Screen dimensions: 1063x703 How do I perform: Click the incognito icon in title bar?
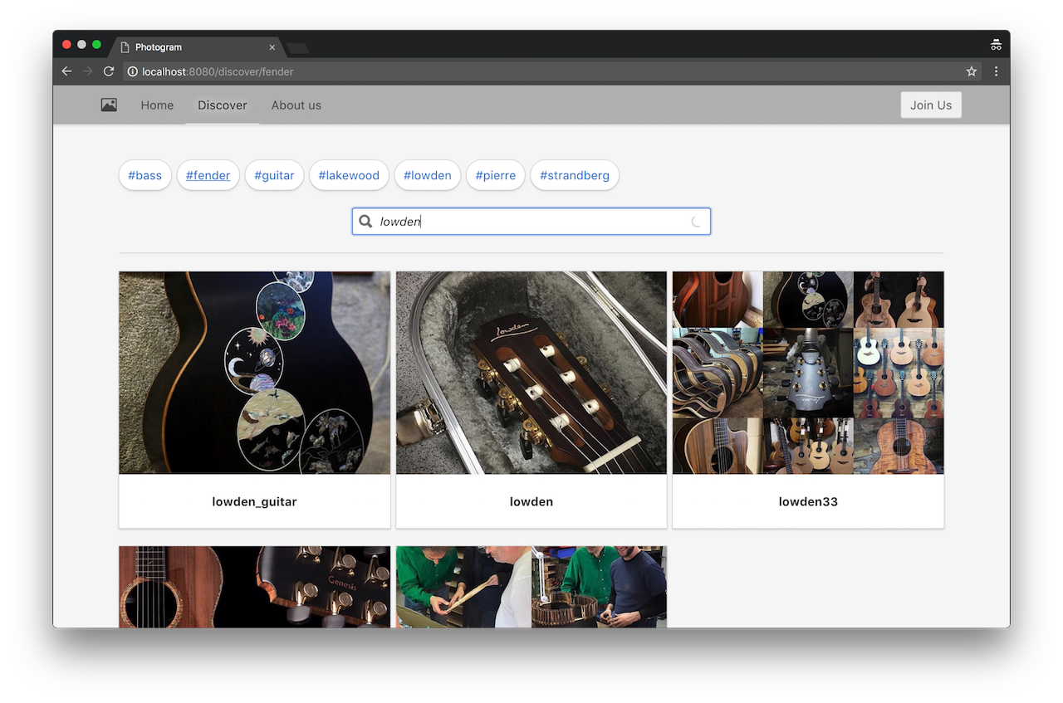[x=996, y=45]
